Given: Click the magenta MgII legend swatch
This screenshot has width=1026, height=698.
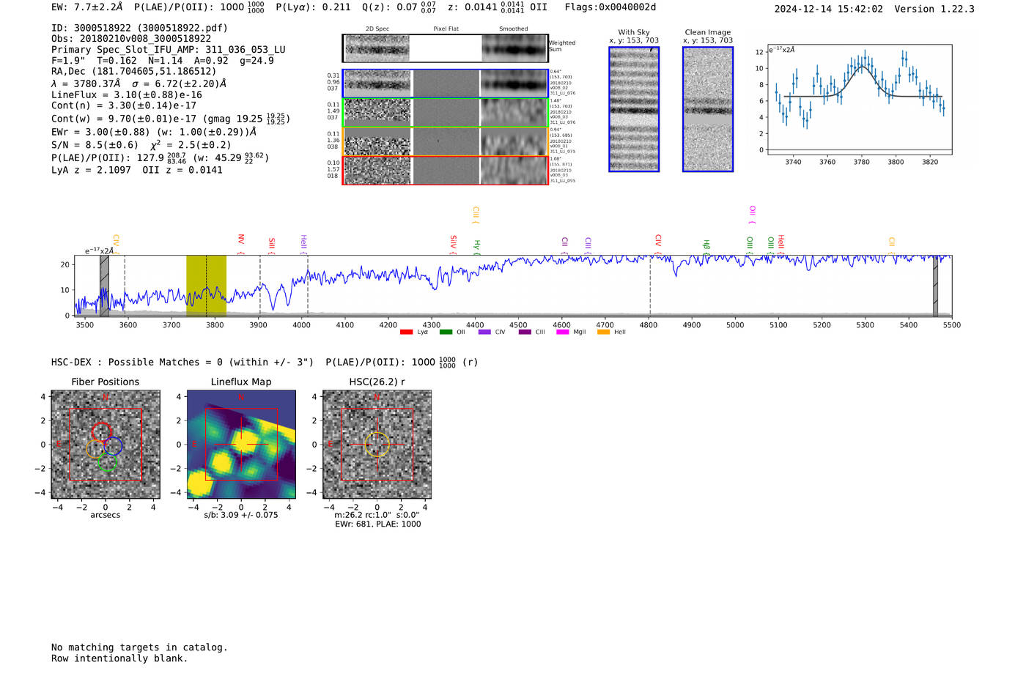Looking at the screenshot, I should (563, 333).
